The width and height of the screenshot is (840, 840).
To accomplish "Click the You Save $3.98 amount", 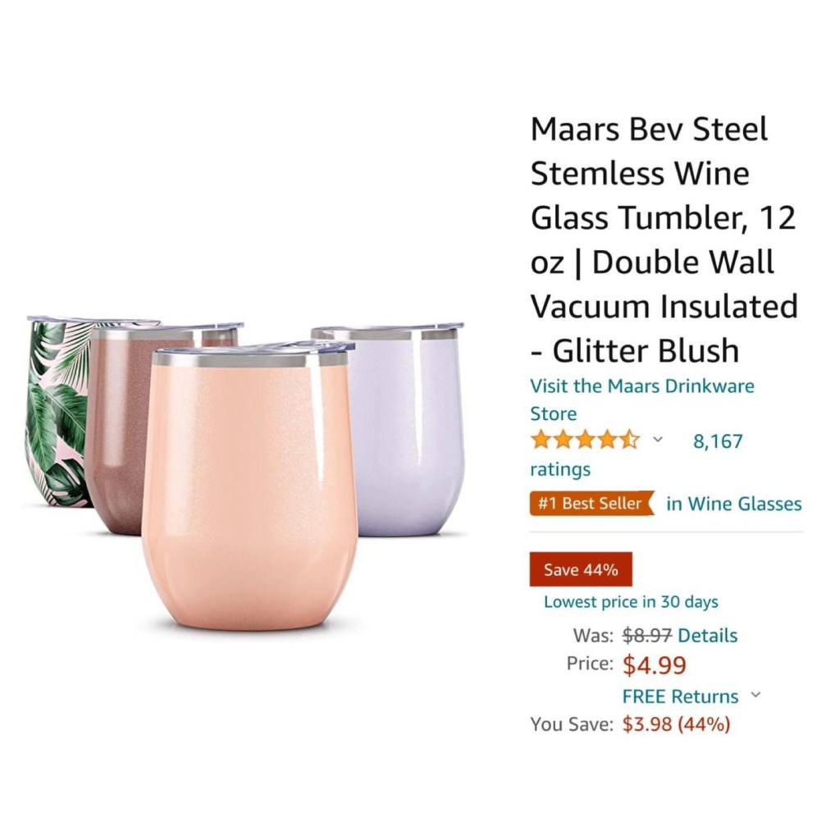I will (676, 724).
